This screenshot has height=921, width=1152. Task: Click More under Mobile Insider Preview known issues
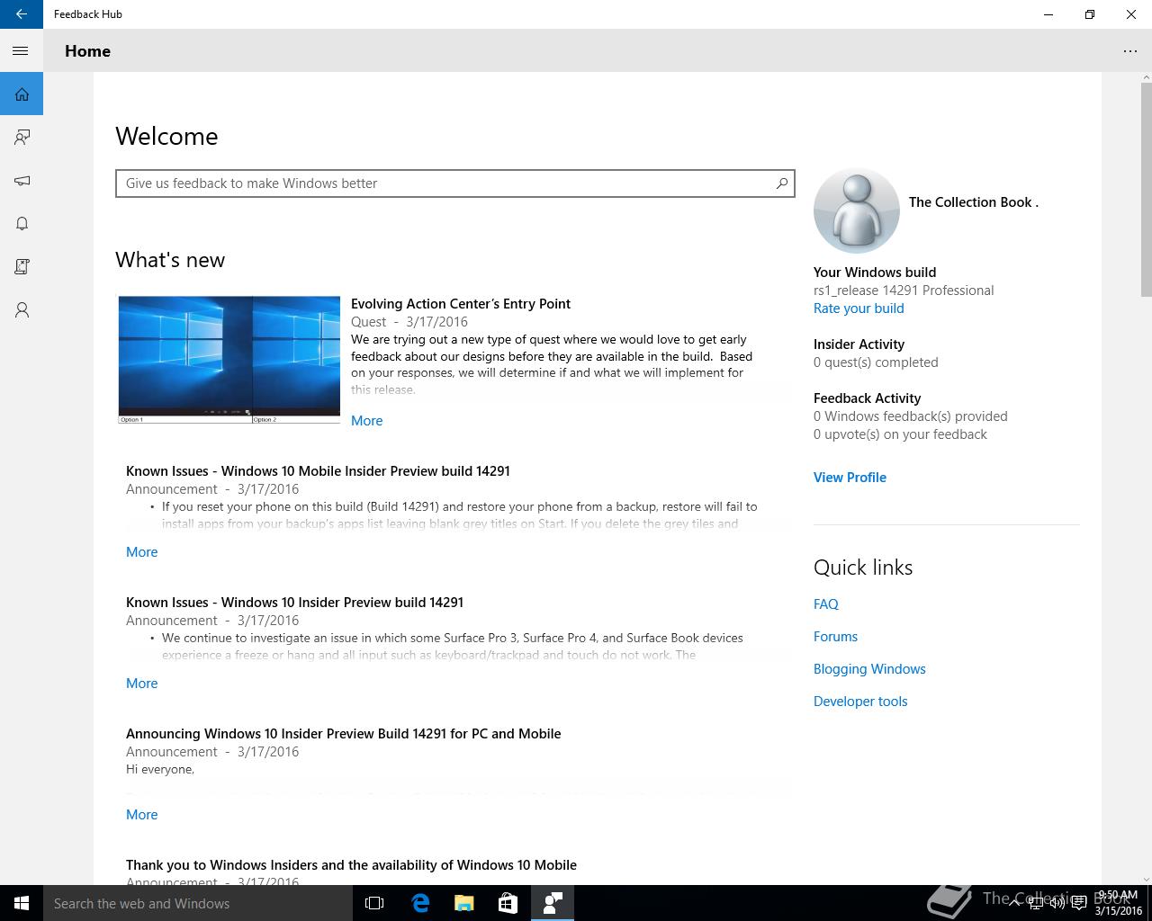click(x=141, y=552)
